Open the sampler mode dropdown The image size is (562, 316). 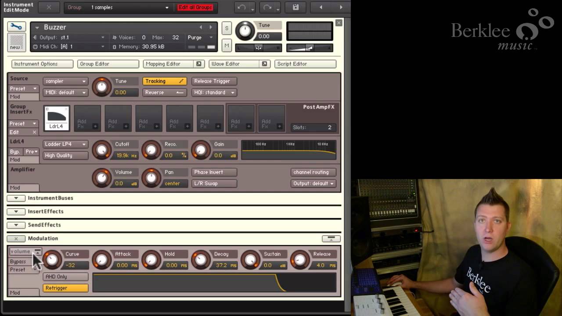pos(65,81)
